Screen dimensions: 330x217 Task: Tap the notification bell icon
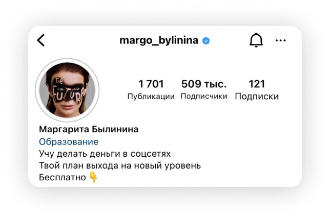[x=256, y=40]
